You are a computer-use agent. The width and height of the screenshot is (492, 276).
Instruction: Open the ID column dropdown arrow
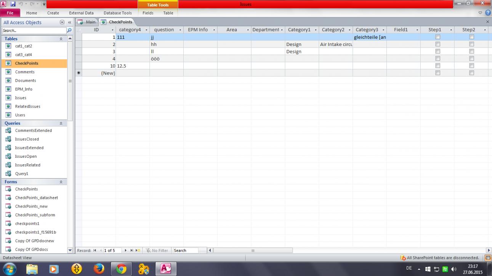point(112,30)
